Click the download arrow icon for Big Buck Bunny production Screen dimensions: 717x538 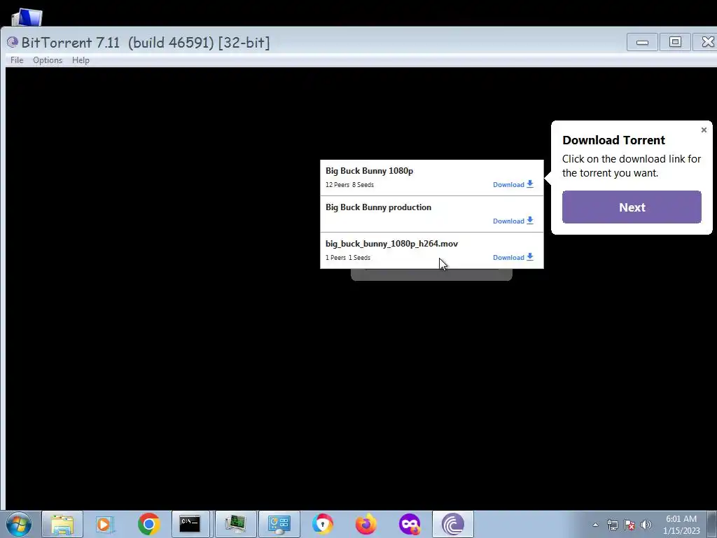[530, 221]
